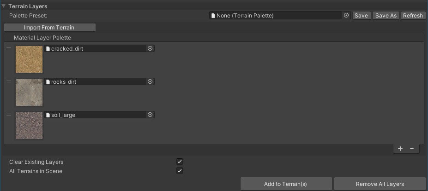Open object picker for Palette Preset field
Viewport: 428px width, 191px height.
(346, 16)
